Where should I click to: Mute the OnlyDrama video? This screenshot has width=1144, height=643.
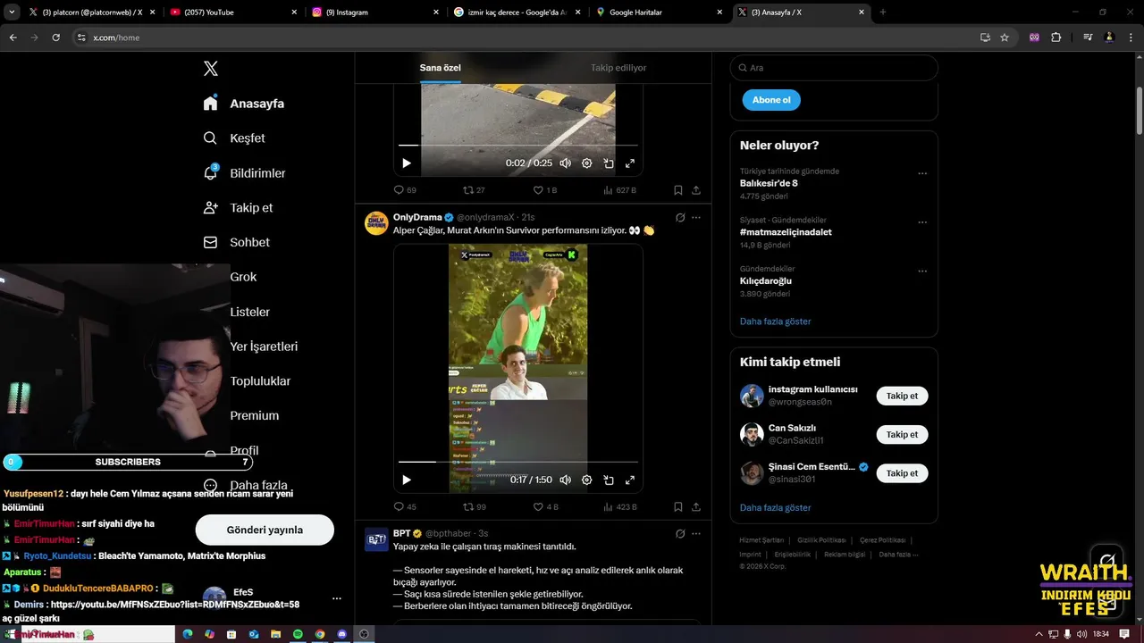click(x=566, y=480)
